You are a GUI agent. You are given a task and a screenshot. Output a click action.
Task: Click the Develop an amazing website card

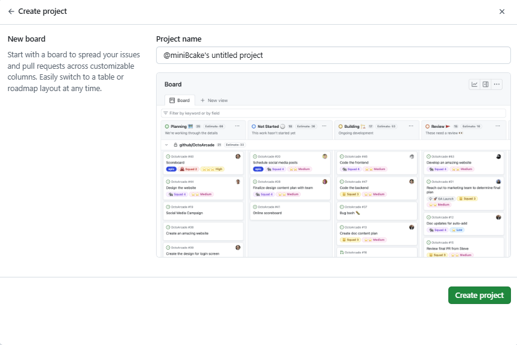463,163
